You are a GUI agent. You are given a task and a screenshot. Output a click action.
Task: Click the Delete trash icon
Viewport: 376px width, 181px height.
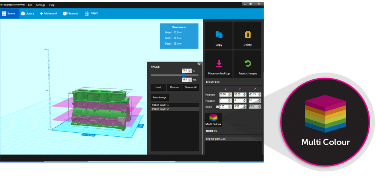[247, 35]
